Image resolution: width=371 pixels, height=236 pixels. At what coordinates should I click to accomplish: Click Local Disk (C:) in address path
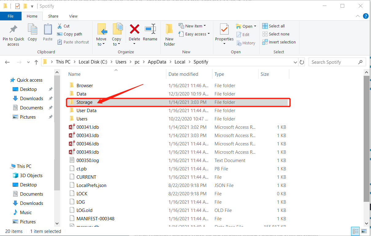point(93,62)
